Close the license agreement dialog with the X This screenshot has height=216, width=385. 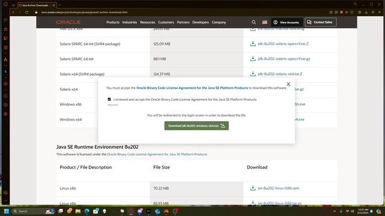coord(288,84)
